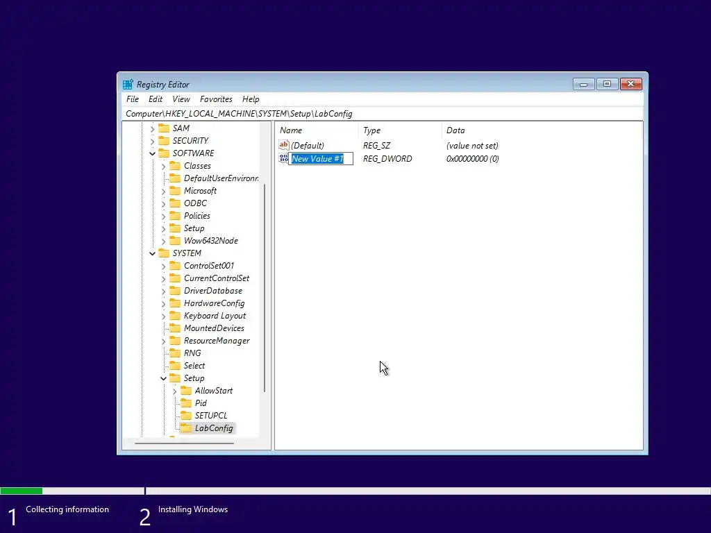Viewport: 711px width, 533px height.
Task: Click the setup progress bar
Action: [355, 491]
